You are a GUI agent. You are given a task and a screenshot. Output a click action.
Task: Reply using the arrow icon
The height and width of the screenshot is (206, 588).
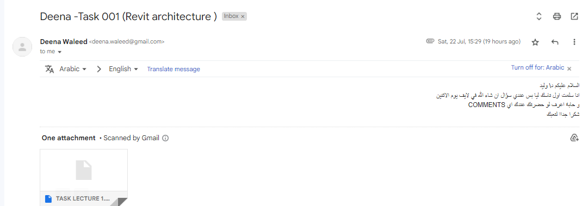tap(555, 42)
